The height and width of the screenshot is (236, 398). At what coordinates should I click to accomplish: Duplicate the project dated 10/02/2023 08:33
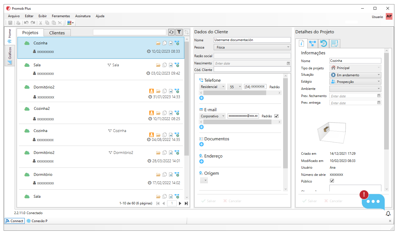[165, 43]
